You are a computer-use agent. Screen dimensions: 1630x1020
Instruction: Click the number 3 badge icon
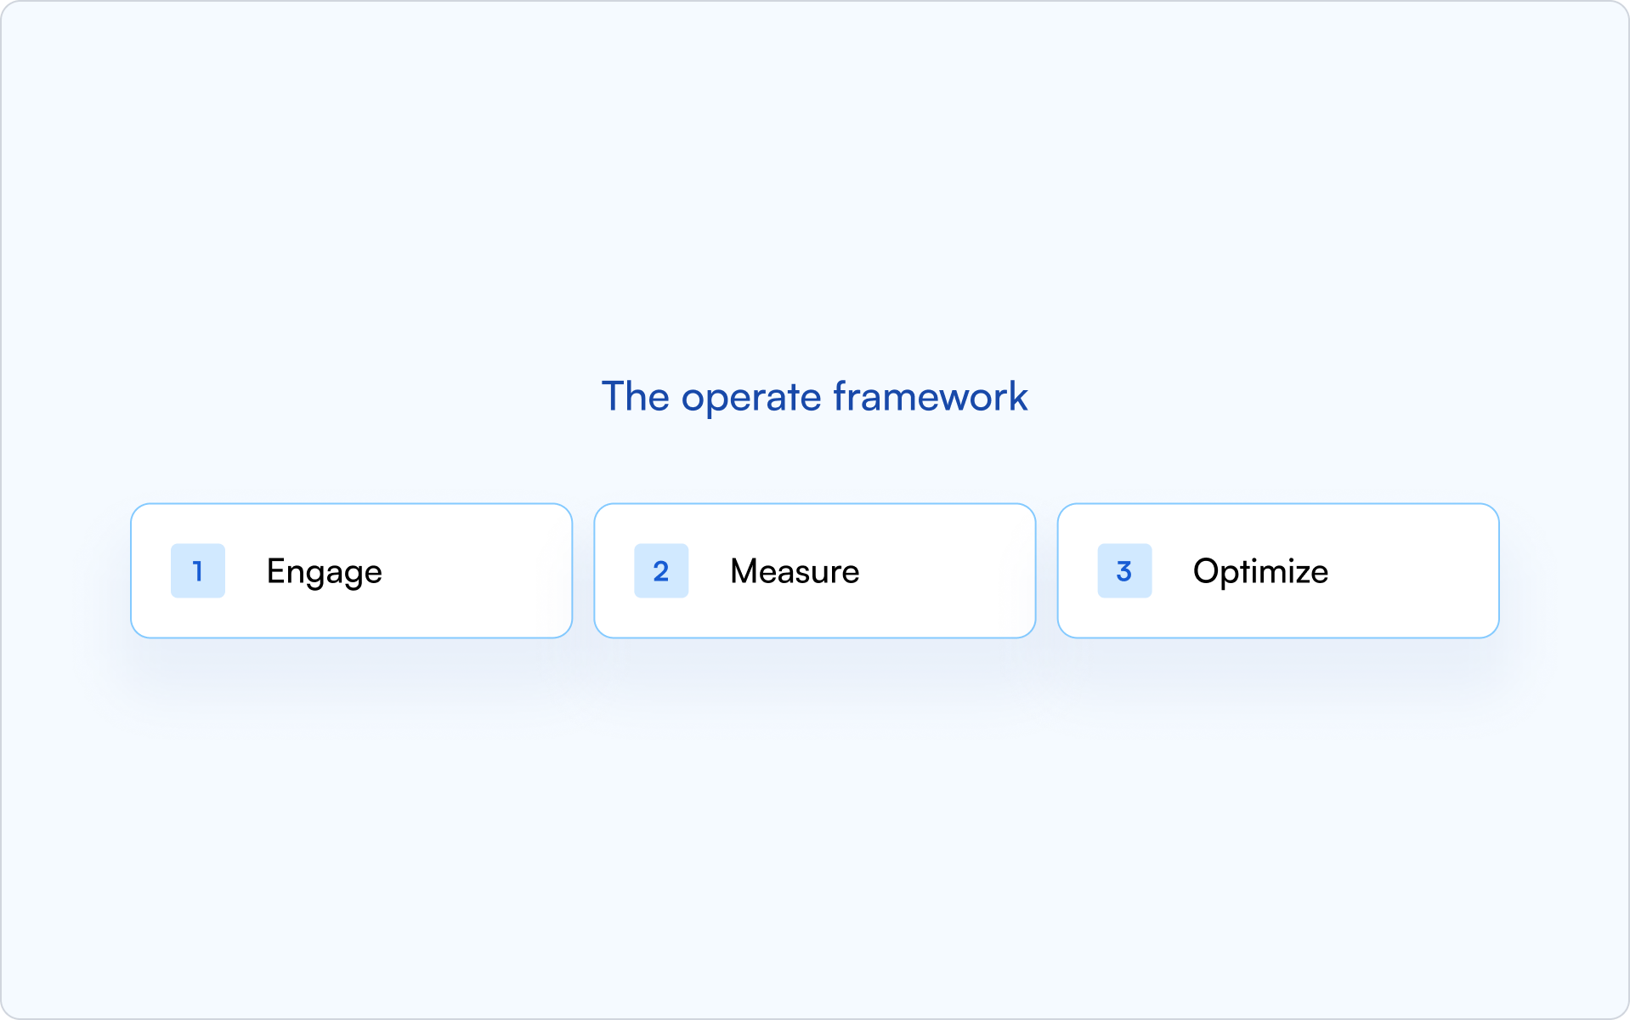[1124, 571]
